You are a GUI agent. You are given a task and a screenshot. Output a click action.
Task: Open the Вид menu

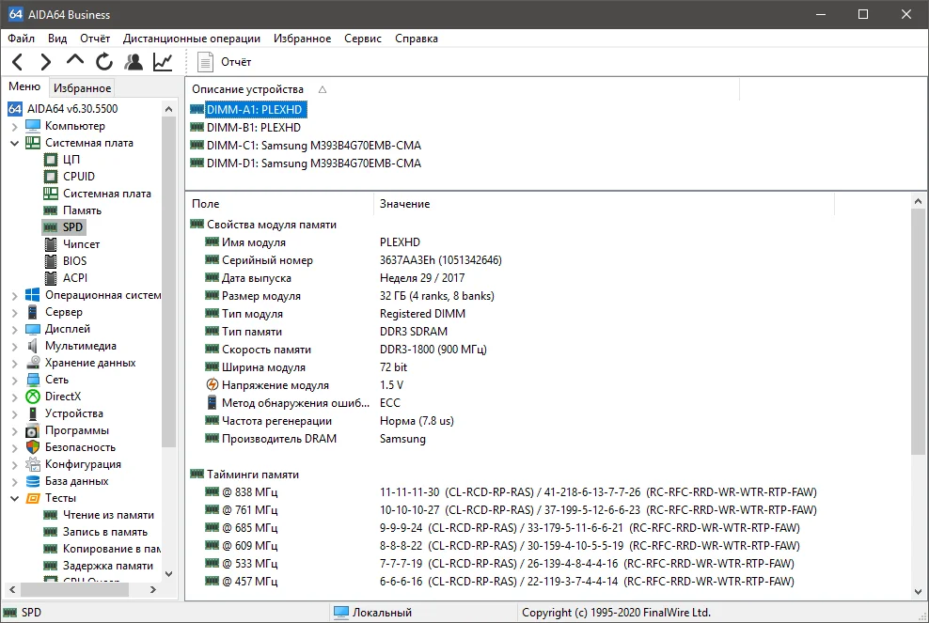(56, 39)
